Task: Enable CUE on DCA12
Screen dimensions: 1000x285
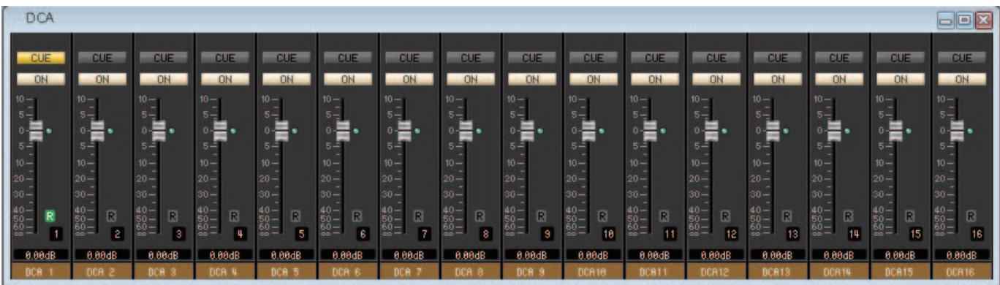Action: [x=716, y=58]
